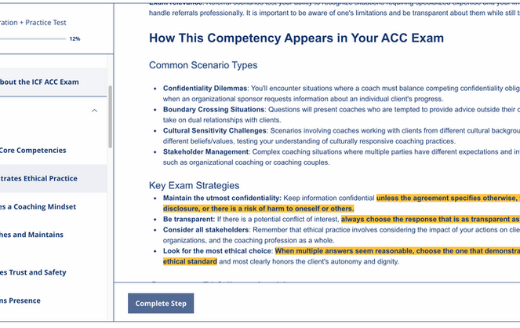Go to the Coaching Mindset lesson
Image resolution: width=520 pixels, height=328 pixels.
(38, 206)
